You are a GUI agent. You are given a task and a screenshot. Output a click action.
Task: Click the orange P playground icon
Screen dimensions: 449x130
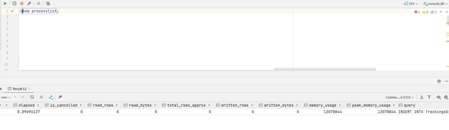pos(22,3)
